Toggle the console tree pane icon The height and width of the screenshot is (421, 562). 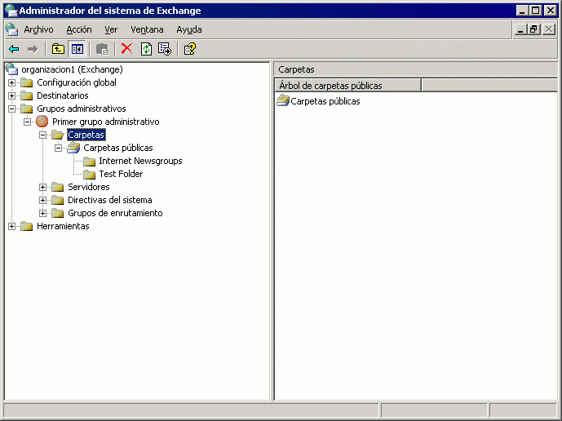pos(77,49)
